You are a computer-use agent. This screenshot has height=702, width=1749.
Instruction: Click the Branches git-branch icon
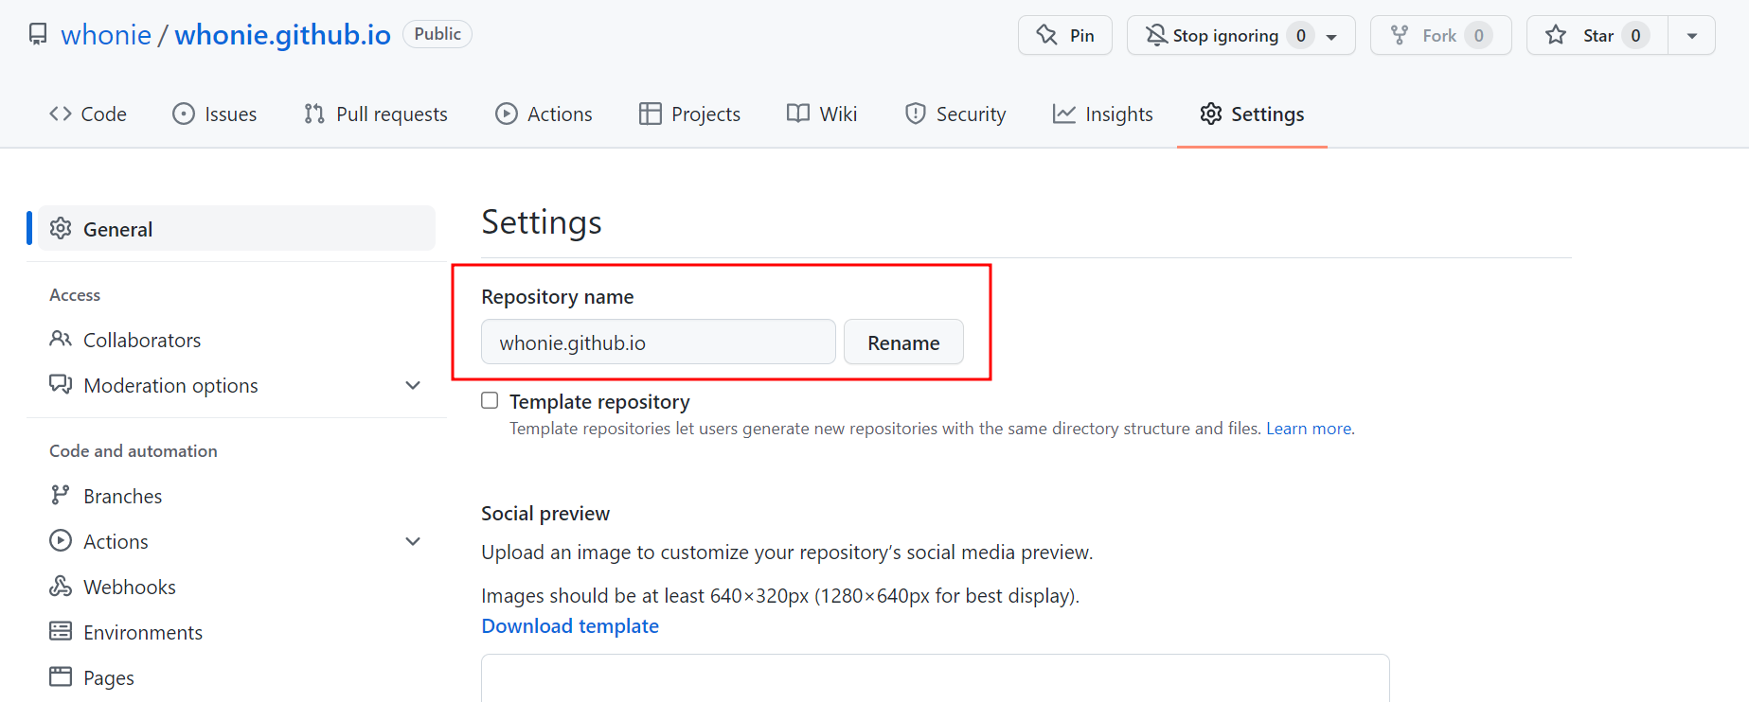point(61,495)
